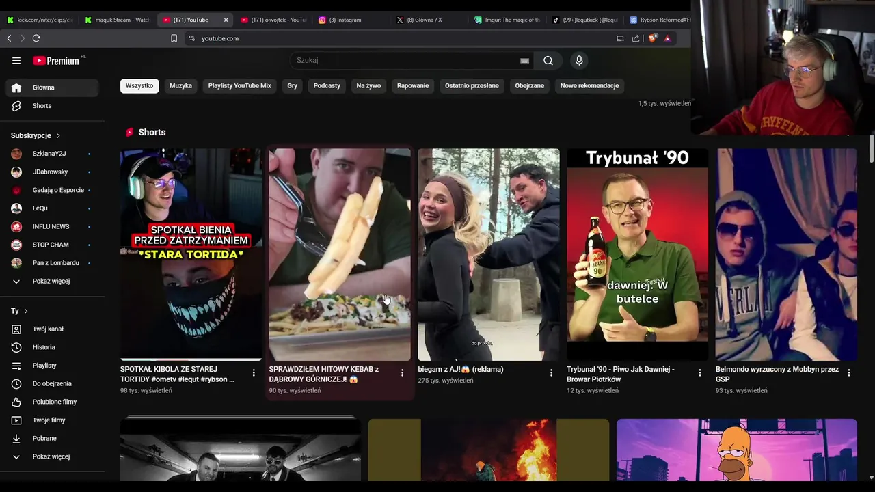
Task: Select the Wszystko filter chip
Action: pos(139,86)
